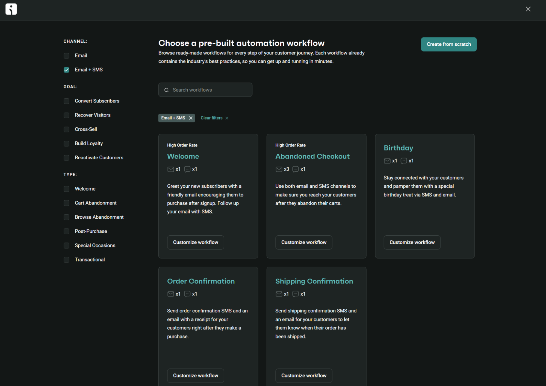Customize the Order Confirmation workflow
The image size is (546, 386).
pyautogui.click(x=196, y=375)
